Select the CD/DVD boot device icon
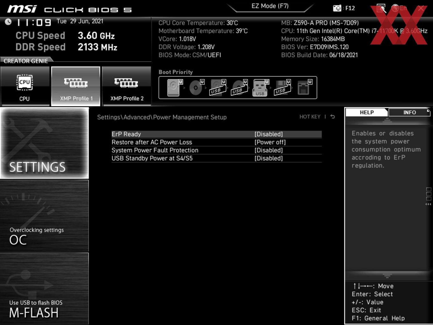This screenshot has height=325, width=433. 196,88
